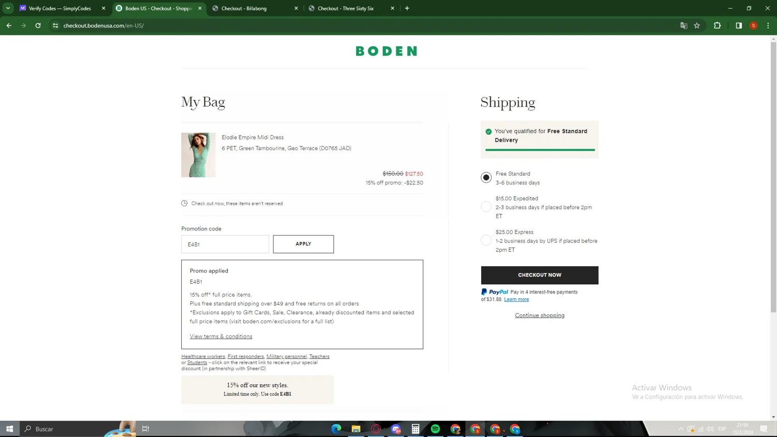Click the Healthcare workers discount link
The width and height of the screenshot is (777, 437).
(x=203, y=356)
